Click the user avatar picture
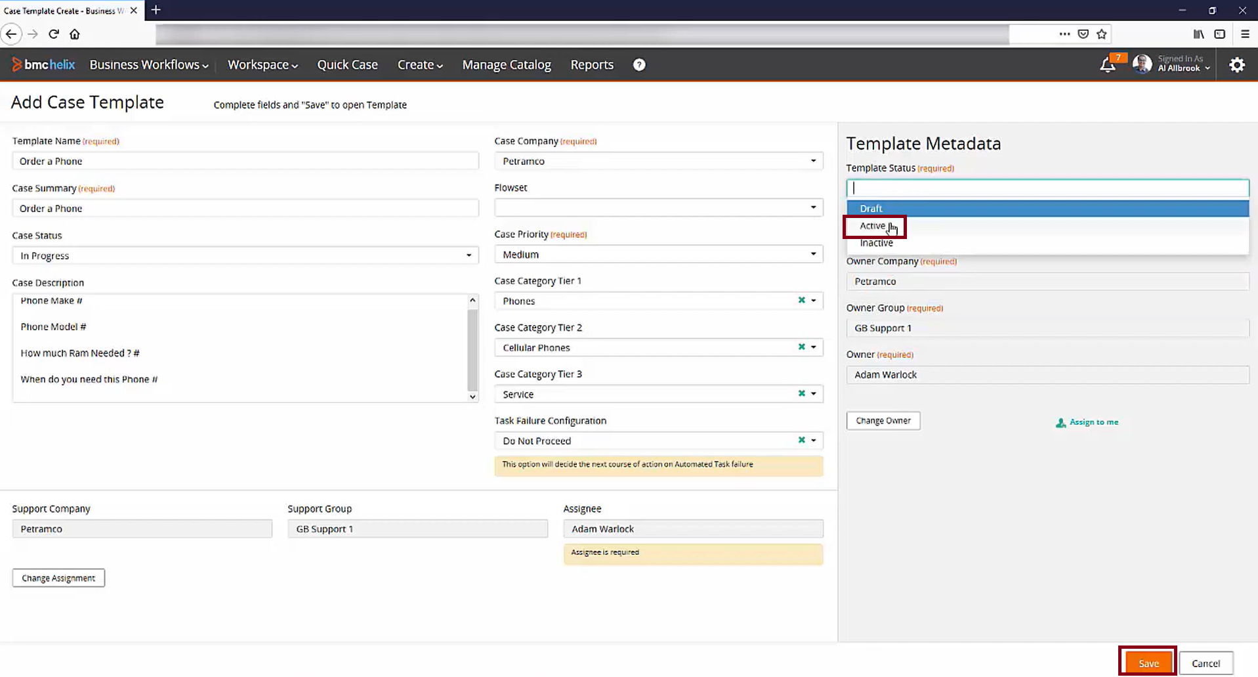Image resolution: width=1258 pixels, height=677 pixels. 1143,64
